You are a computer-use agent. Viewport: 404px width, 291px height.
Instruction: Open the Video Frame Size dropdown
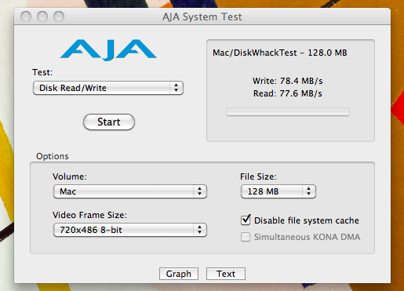pos(130,230)
